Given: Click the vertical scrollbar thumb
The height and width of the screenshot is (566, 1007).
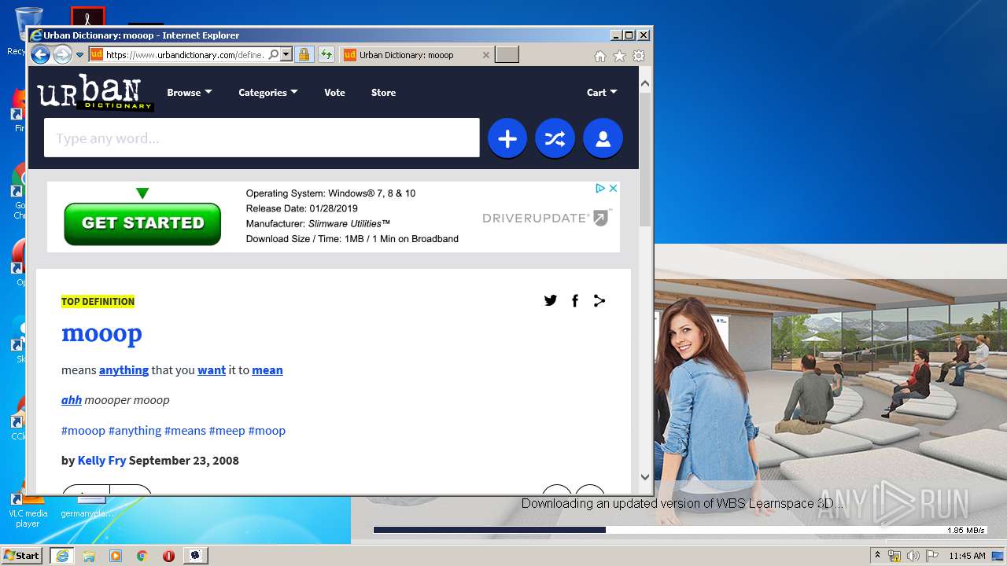Looking at the screenshot, I should pos(645,160).
